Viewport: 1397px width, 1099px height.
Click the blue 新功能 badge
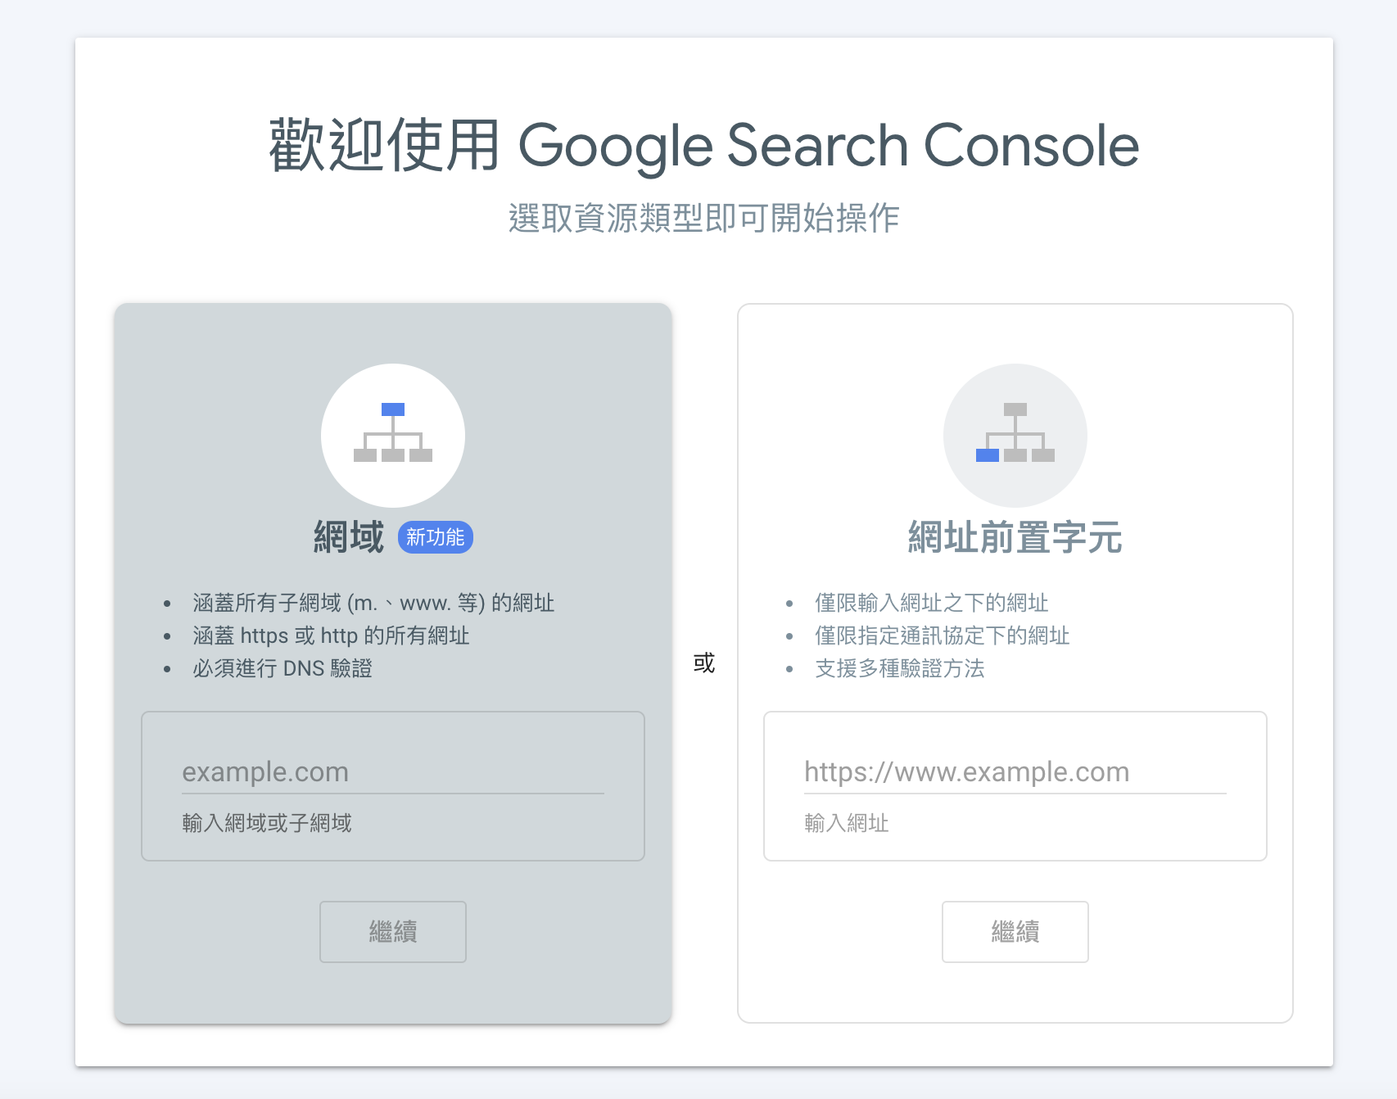point(435,537)
